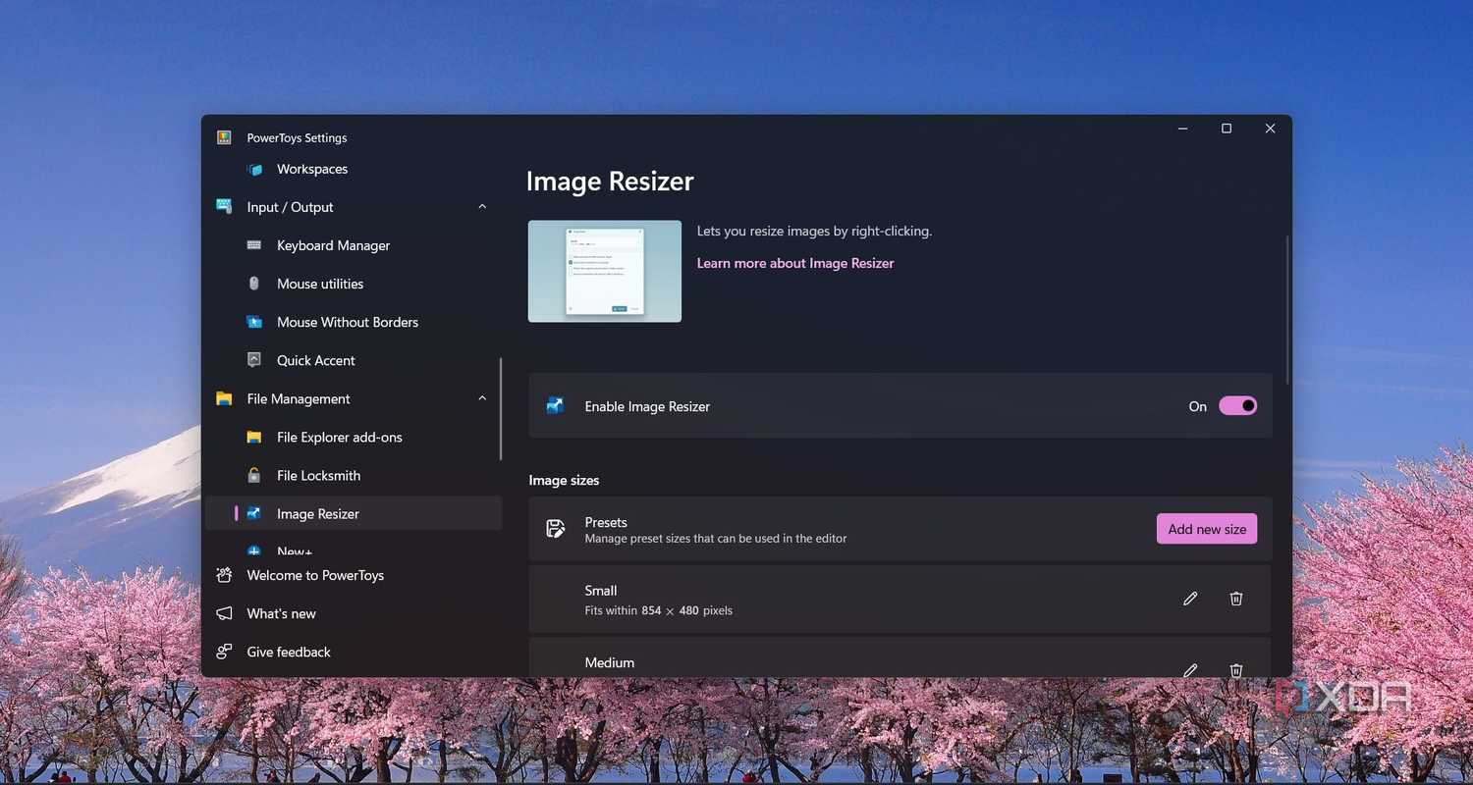Image resolution: width=1473 pixels, height=785 pixels.
Task: Edit the Small preset with pencil icon
Action: [x=1190, y=599]
